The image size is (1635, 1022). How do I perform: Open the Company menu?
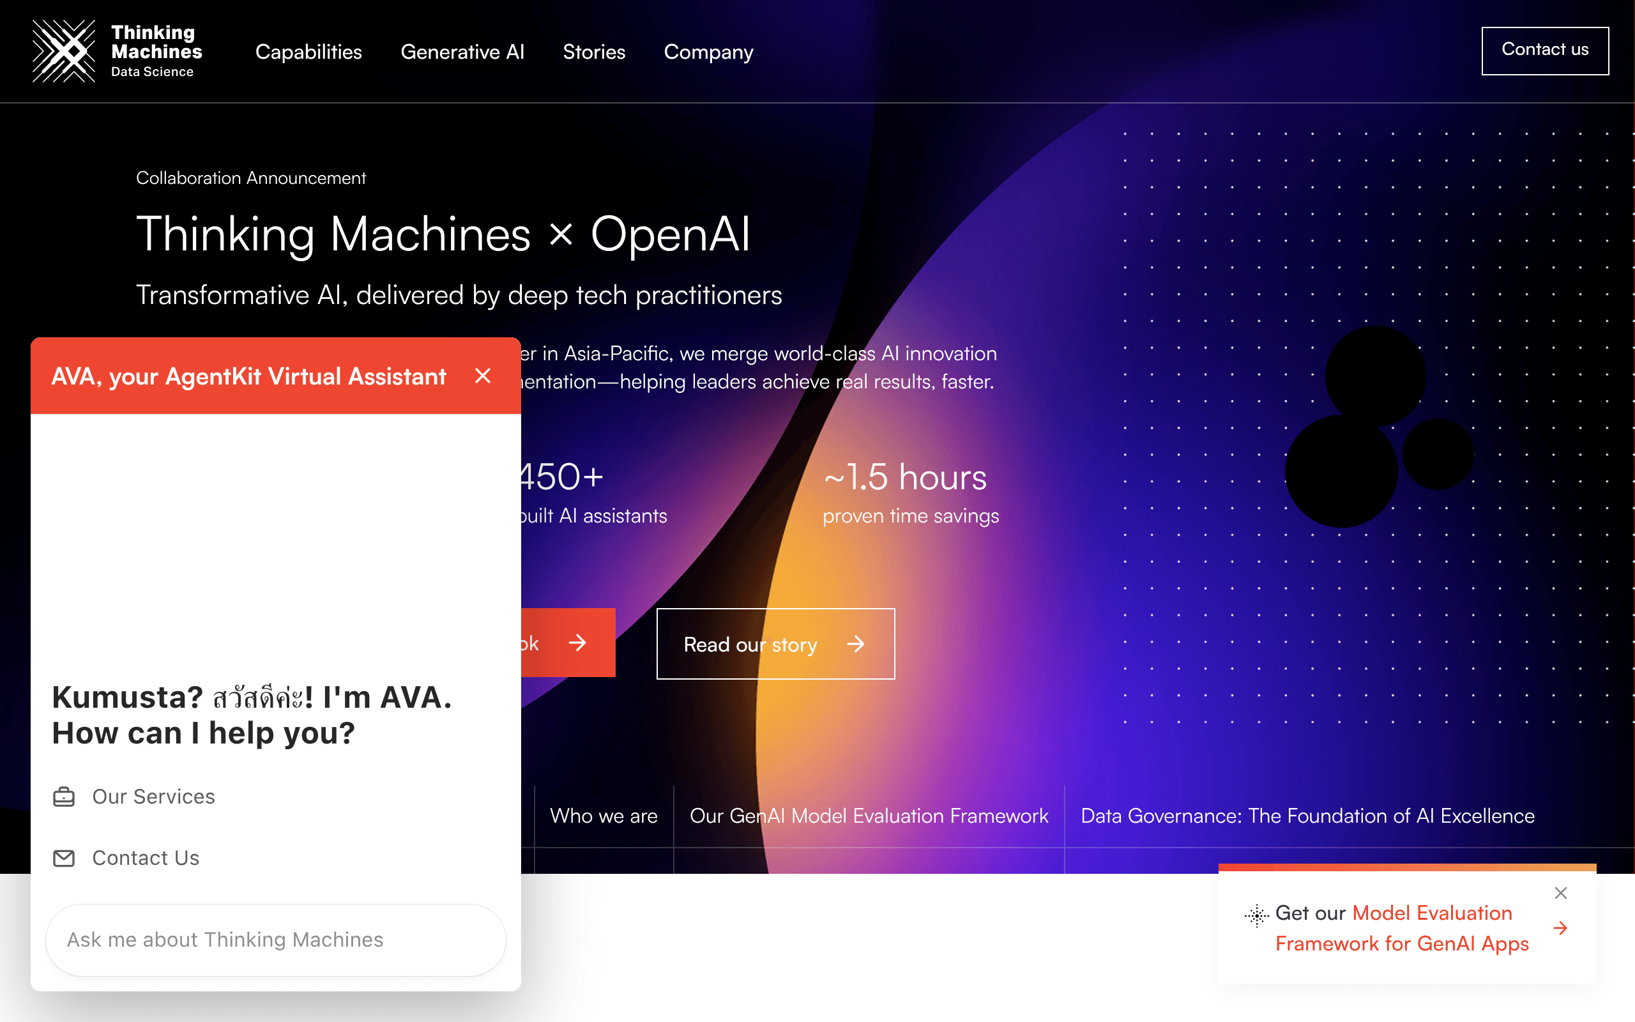tap(708, 52)
